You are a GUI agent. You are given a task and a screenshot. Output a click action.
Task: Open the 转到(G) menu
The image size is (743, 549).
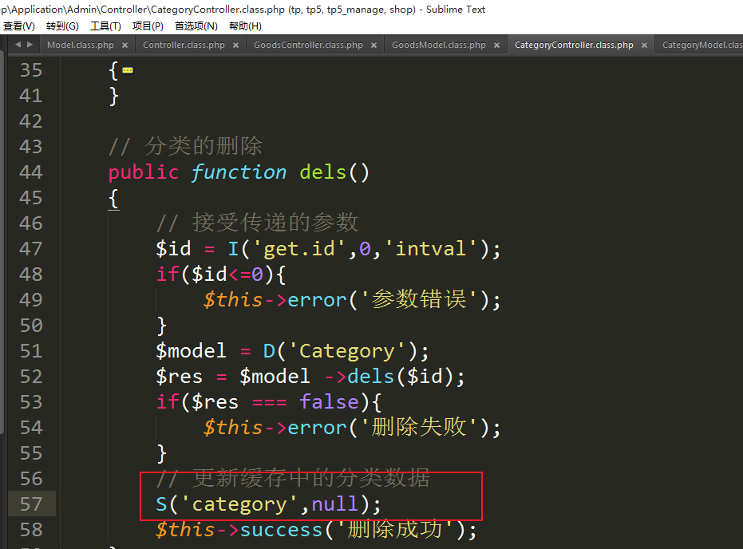(x=62, y=26)
